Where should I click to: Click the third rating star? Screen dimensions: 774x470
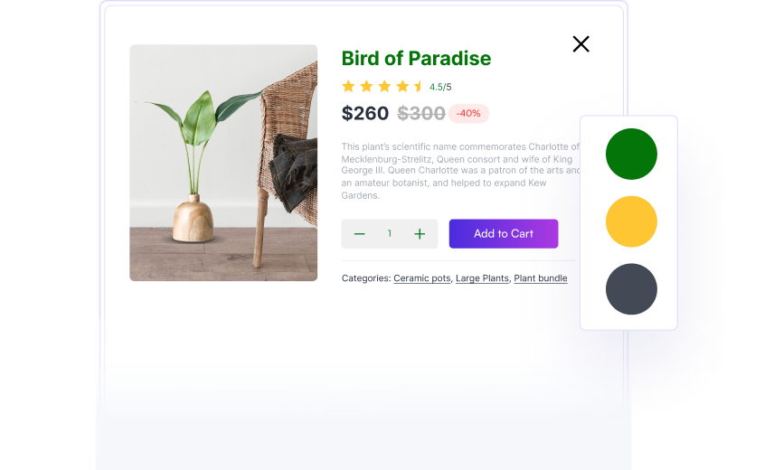point(384,87)
